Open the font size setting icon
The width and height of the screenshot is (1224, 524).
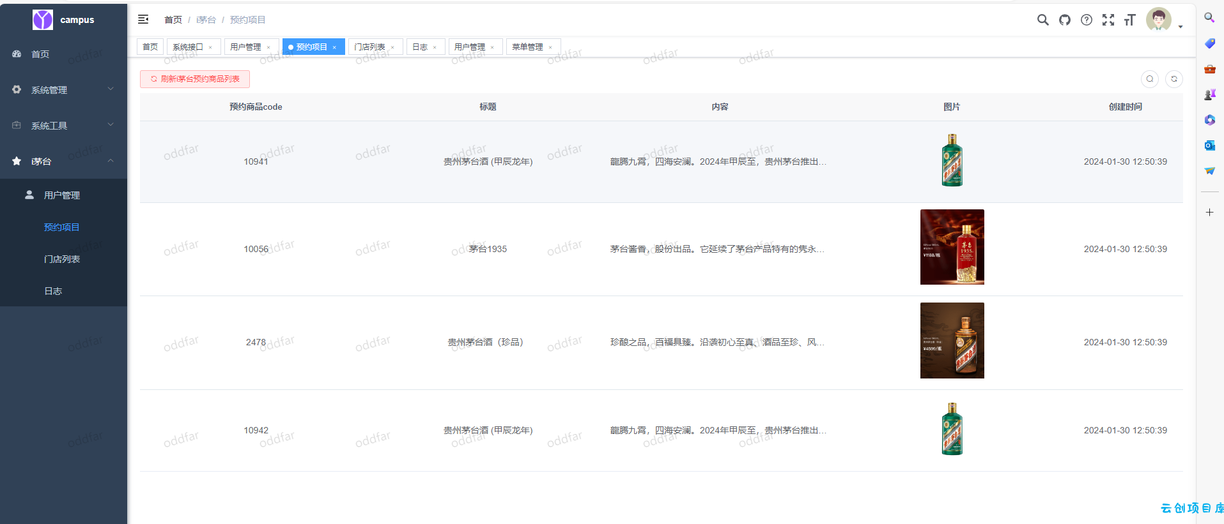pos(1129,20)
